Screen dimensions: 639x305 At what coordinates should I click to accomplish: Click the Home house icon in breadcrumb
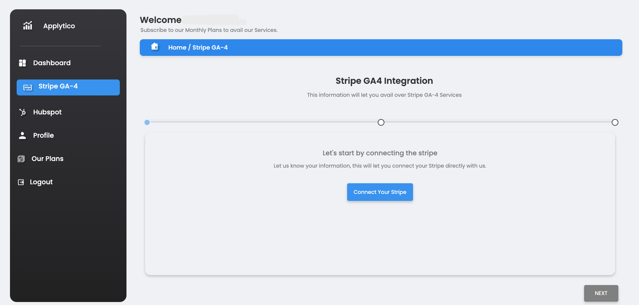pos(155,46)
